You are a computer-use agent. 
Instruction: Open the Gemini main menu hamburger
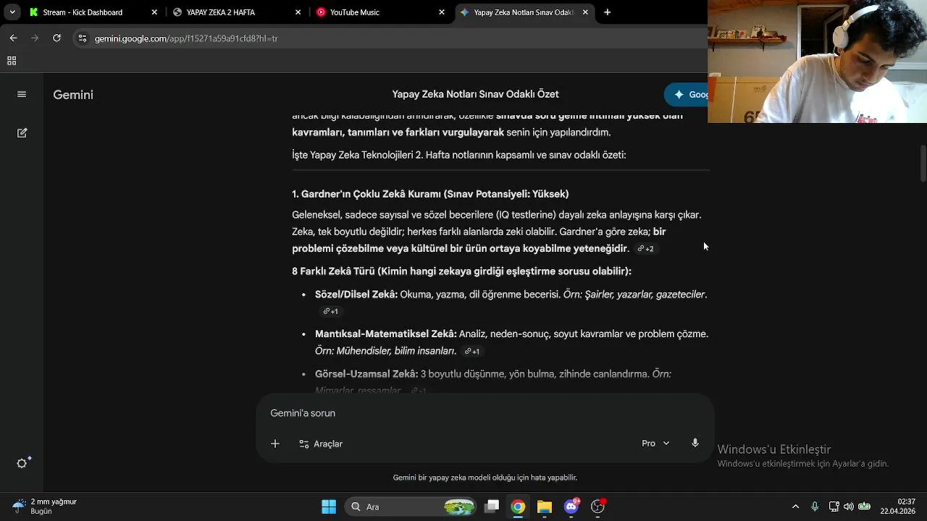[22, 94]
